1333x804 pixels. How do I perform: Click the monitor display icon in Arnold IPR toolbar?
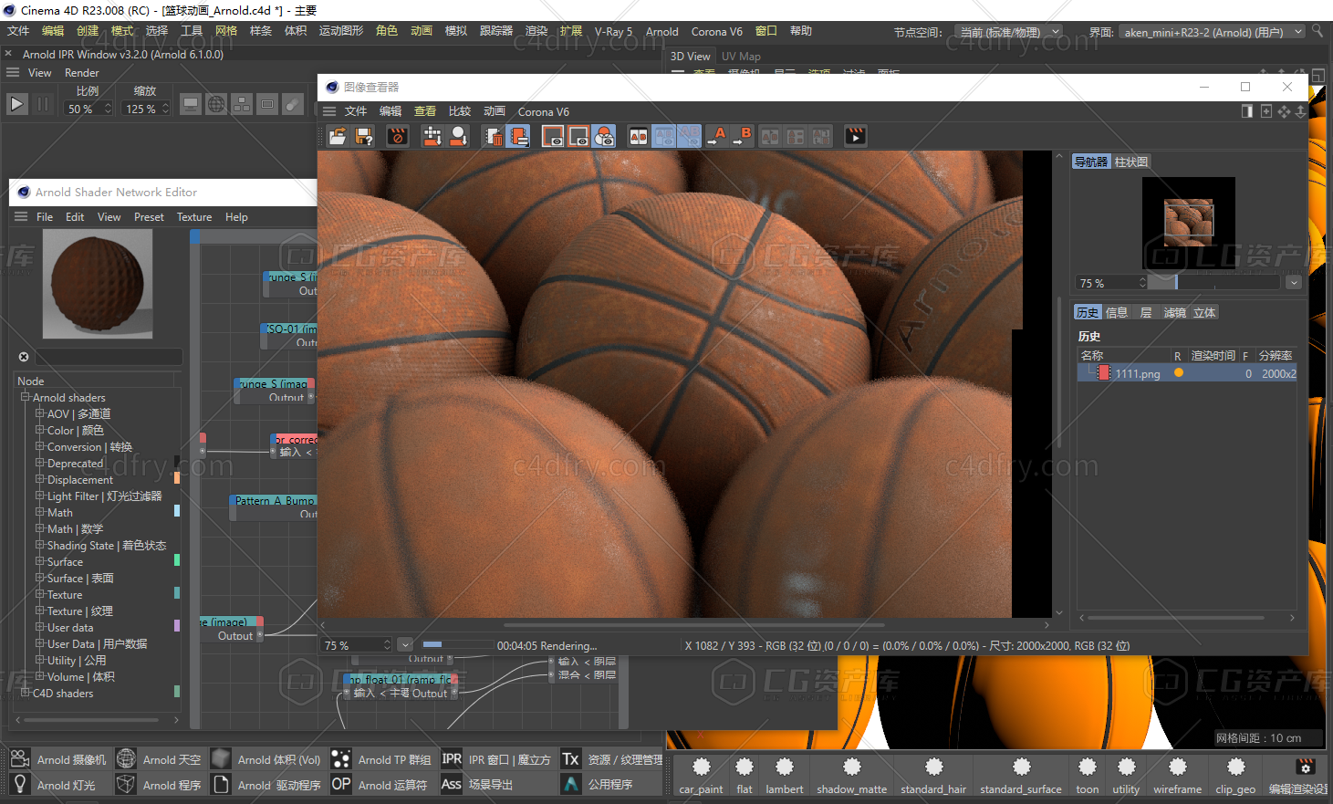[191, 104]
